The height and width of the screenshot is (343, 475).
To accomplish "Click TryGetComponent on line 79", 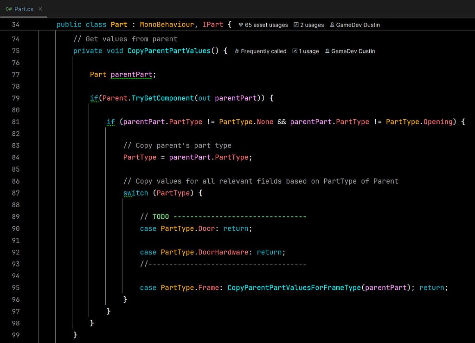I will pos(163,98).
